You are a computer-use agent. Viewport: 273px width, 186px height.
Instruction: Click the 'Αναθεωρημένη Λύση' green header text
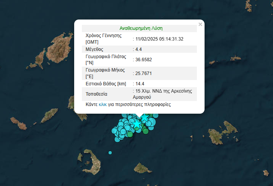pos(139,28)
